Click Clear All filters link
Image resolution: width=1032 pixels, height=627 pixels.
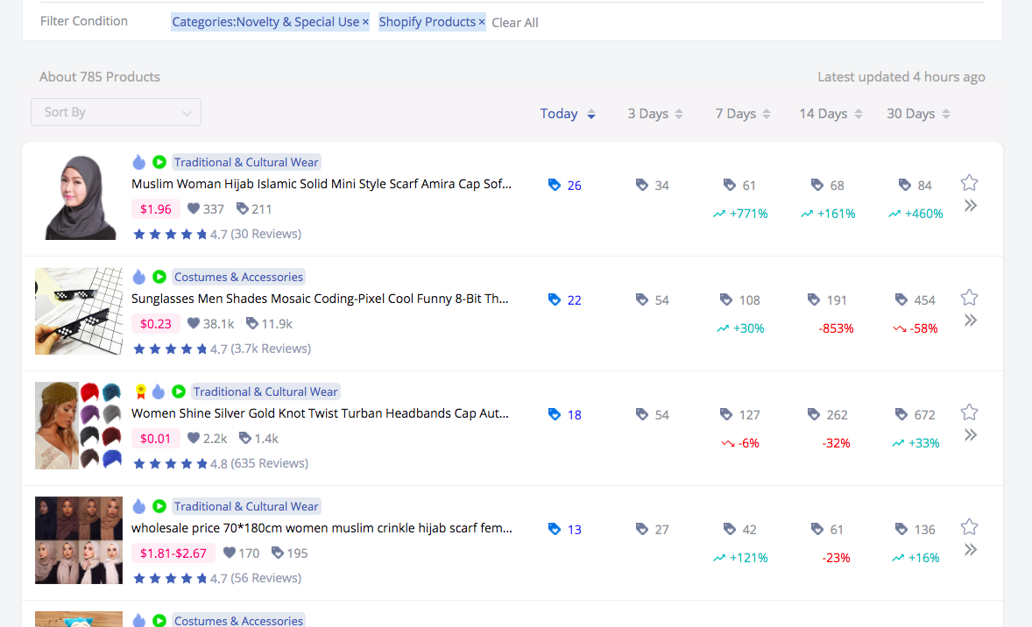(x=515, y=23)
